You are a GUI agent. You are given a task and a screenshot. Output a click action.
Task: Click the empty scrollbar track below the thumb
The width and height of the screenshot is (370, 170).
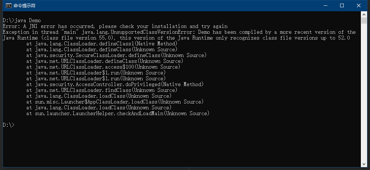(364, 92)
